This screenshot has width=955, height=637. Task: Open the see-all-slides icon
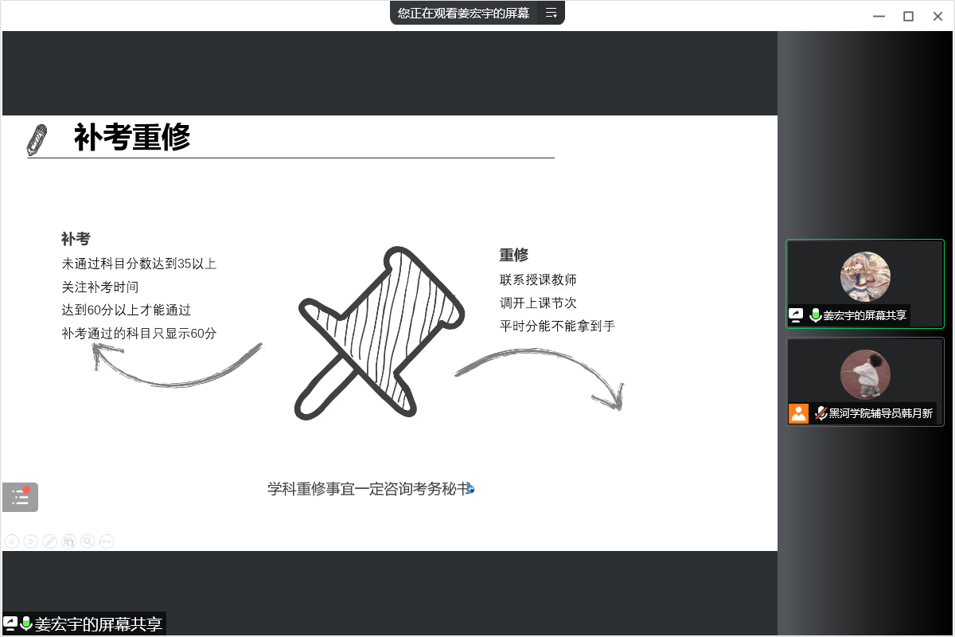click(x=68, y=541)
